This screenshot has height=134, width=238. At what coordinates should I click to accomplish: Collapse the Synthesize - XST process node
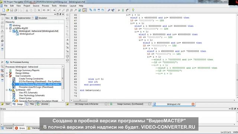click(7, 90)
